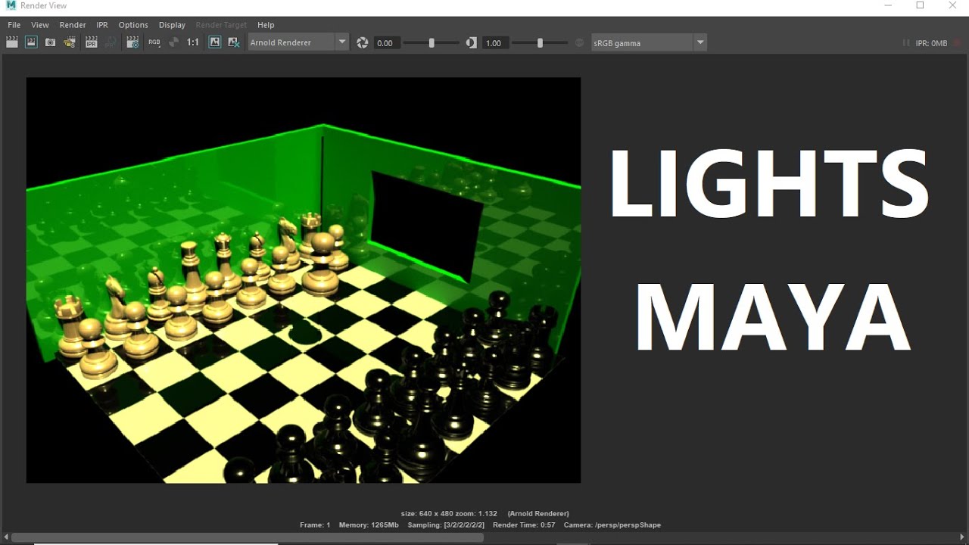
Task: Click the greyed Render Target menu
Action: pyautogui.click(x=221, y=25)
